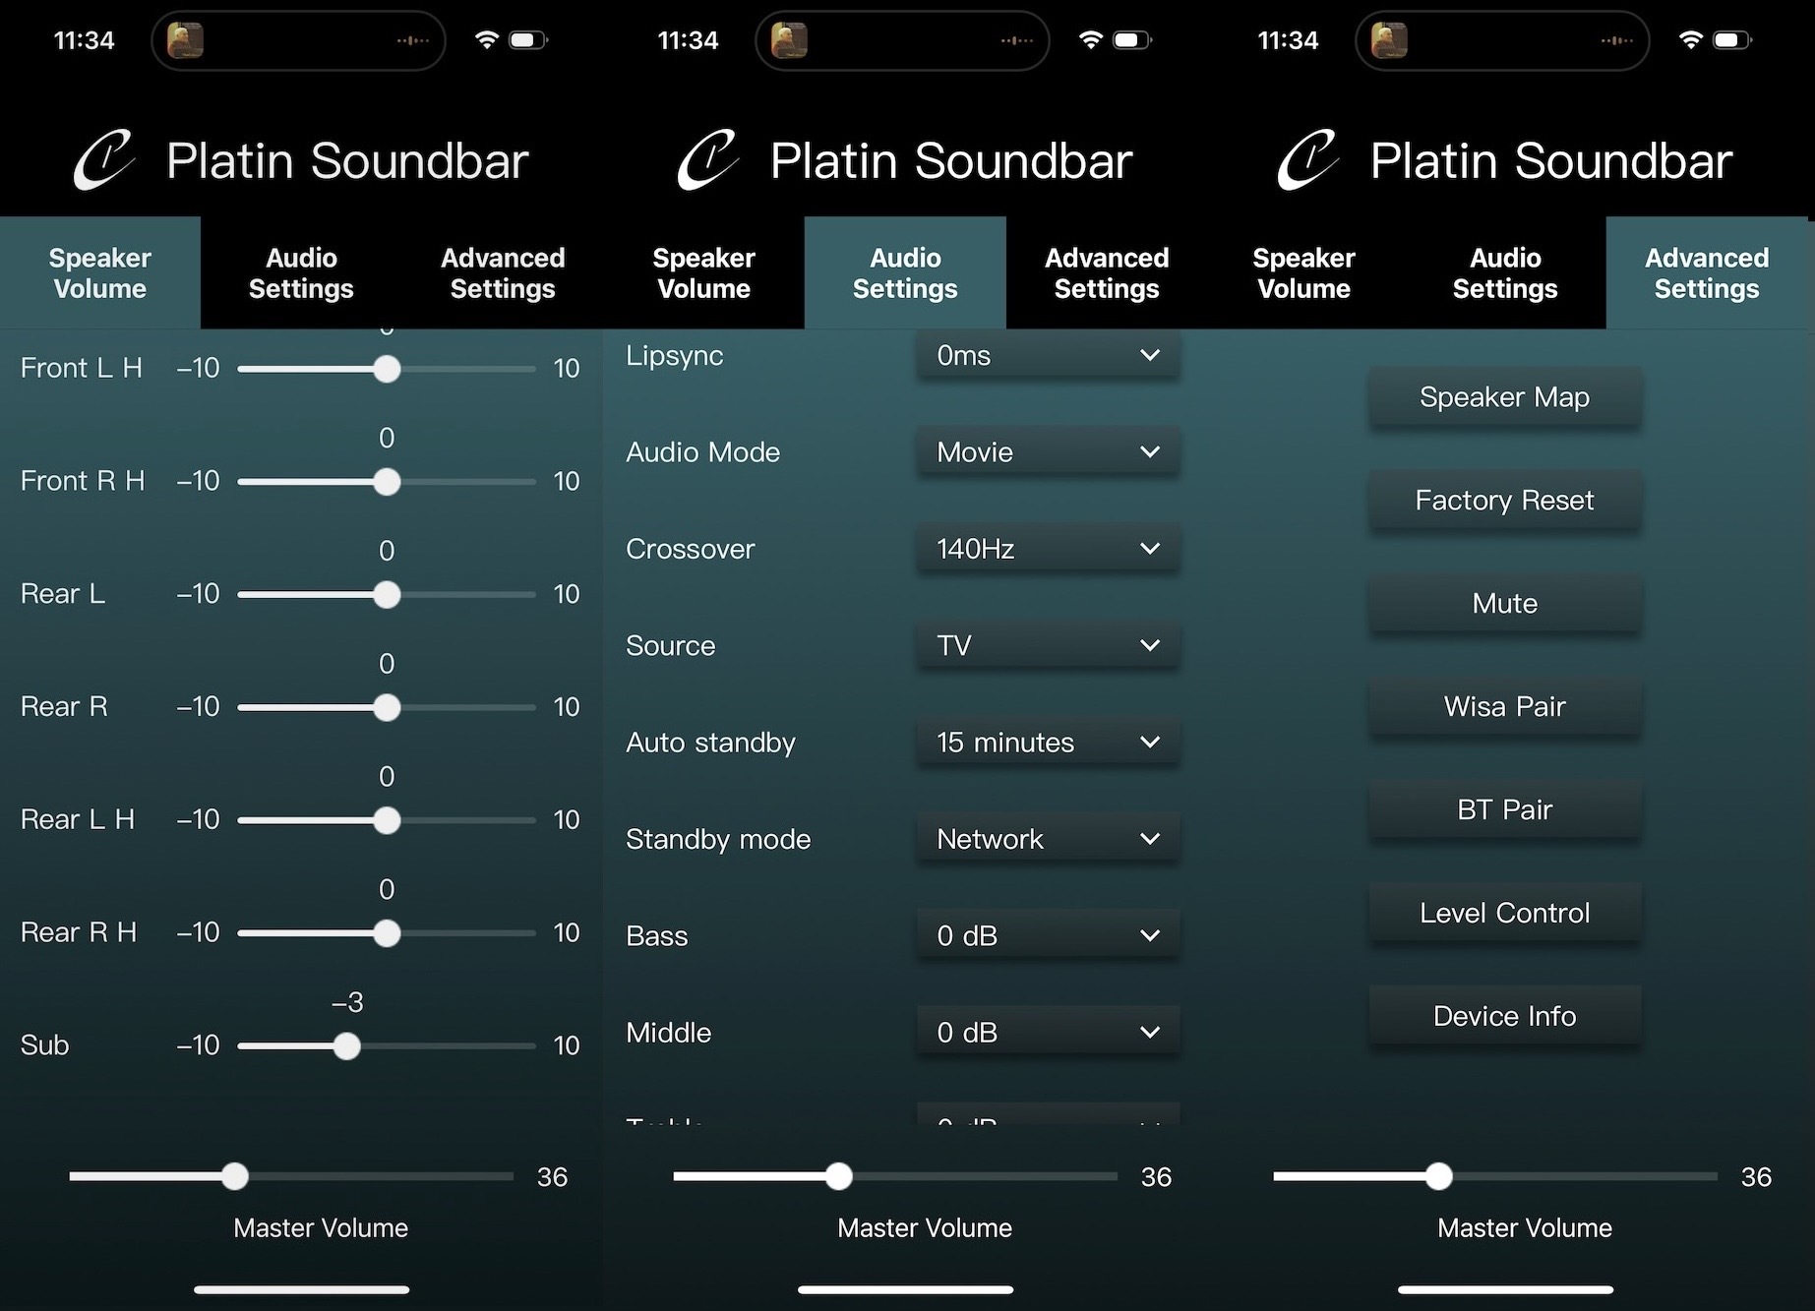The image size is (1815, 1311).
Task: Click the Standby mode setting label
Action: tap(718, 839)
